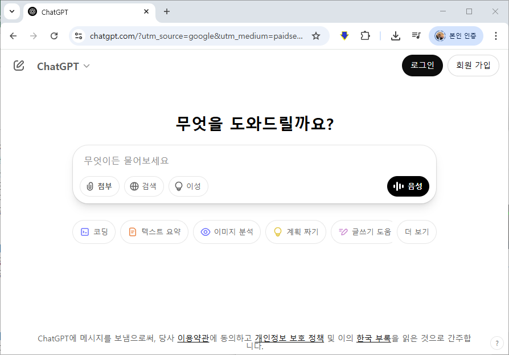This screenshot has height=355, width=509.
Task: Start 음성 voice mode
Action: click(408, 186)
